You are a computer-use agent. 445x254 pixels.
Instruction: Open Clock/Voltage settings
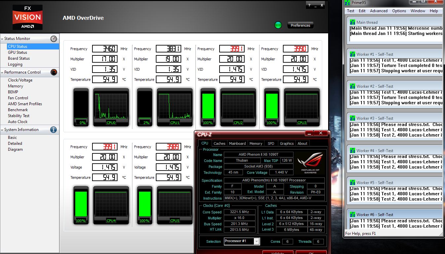pos(20,80)
